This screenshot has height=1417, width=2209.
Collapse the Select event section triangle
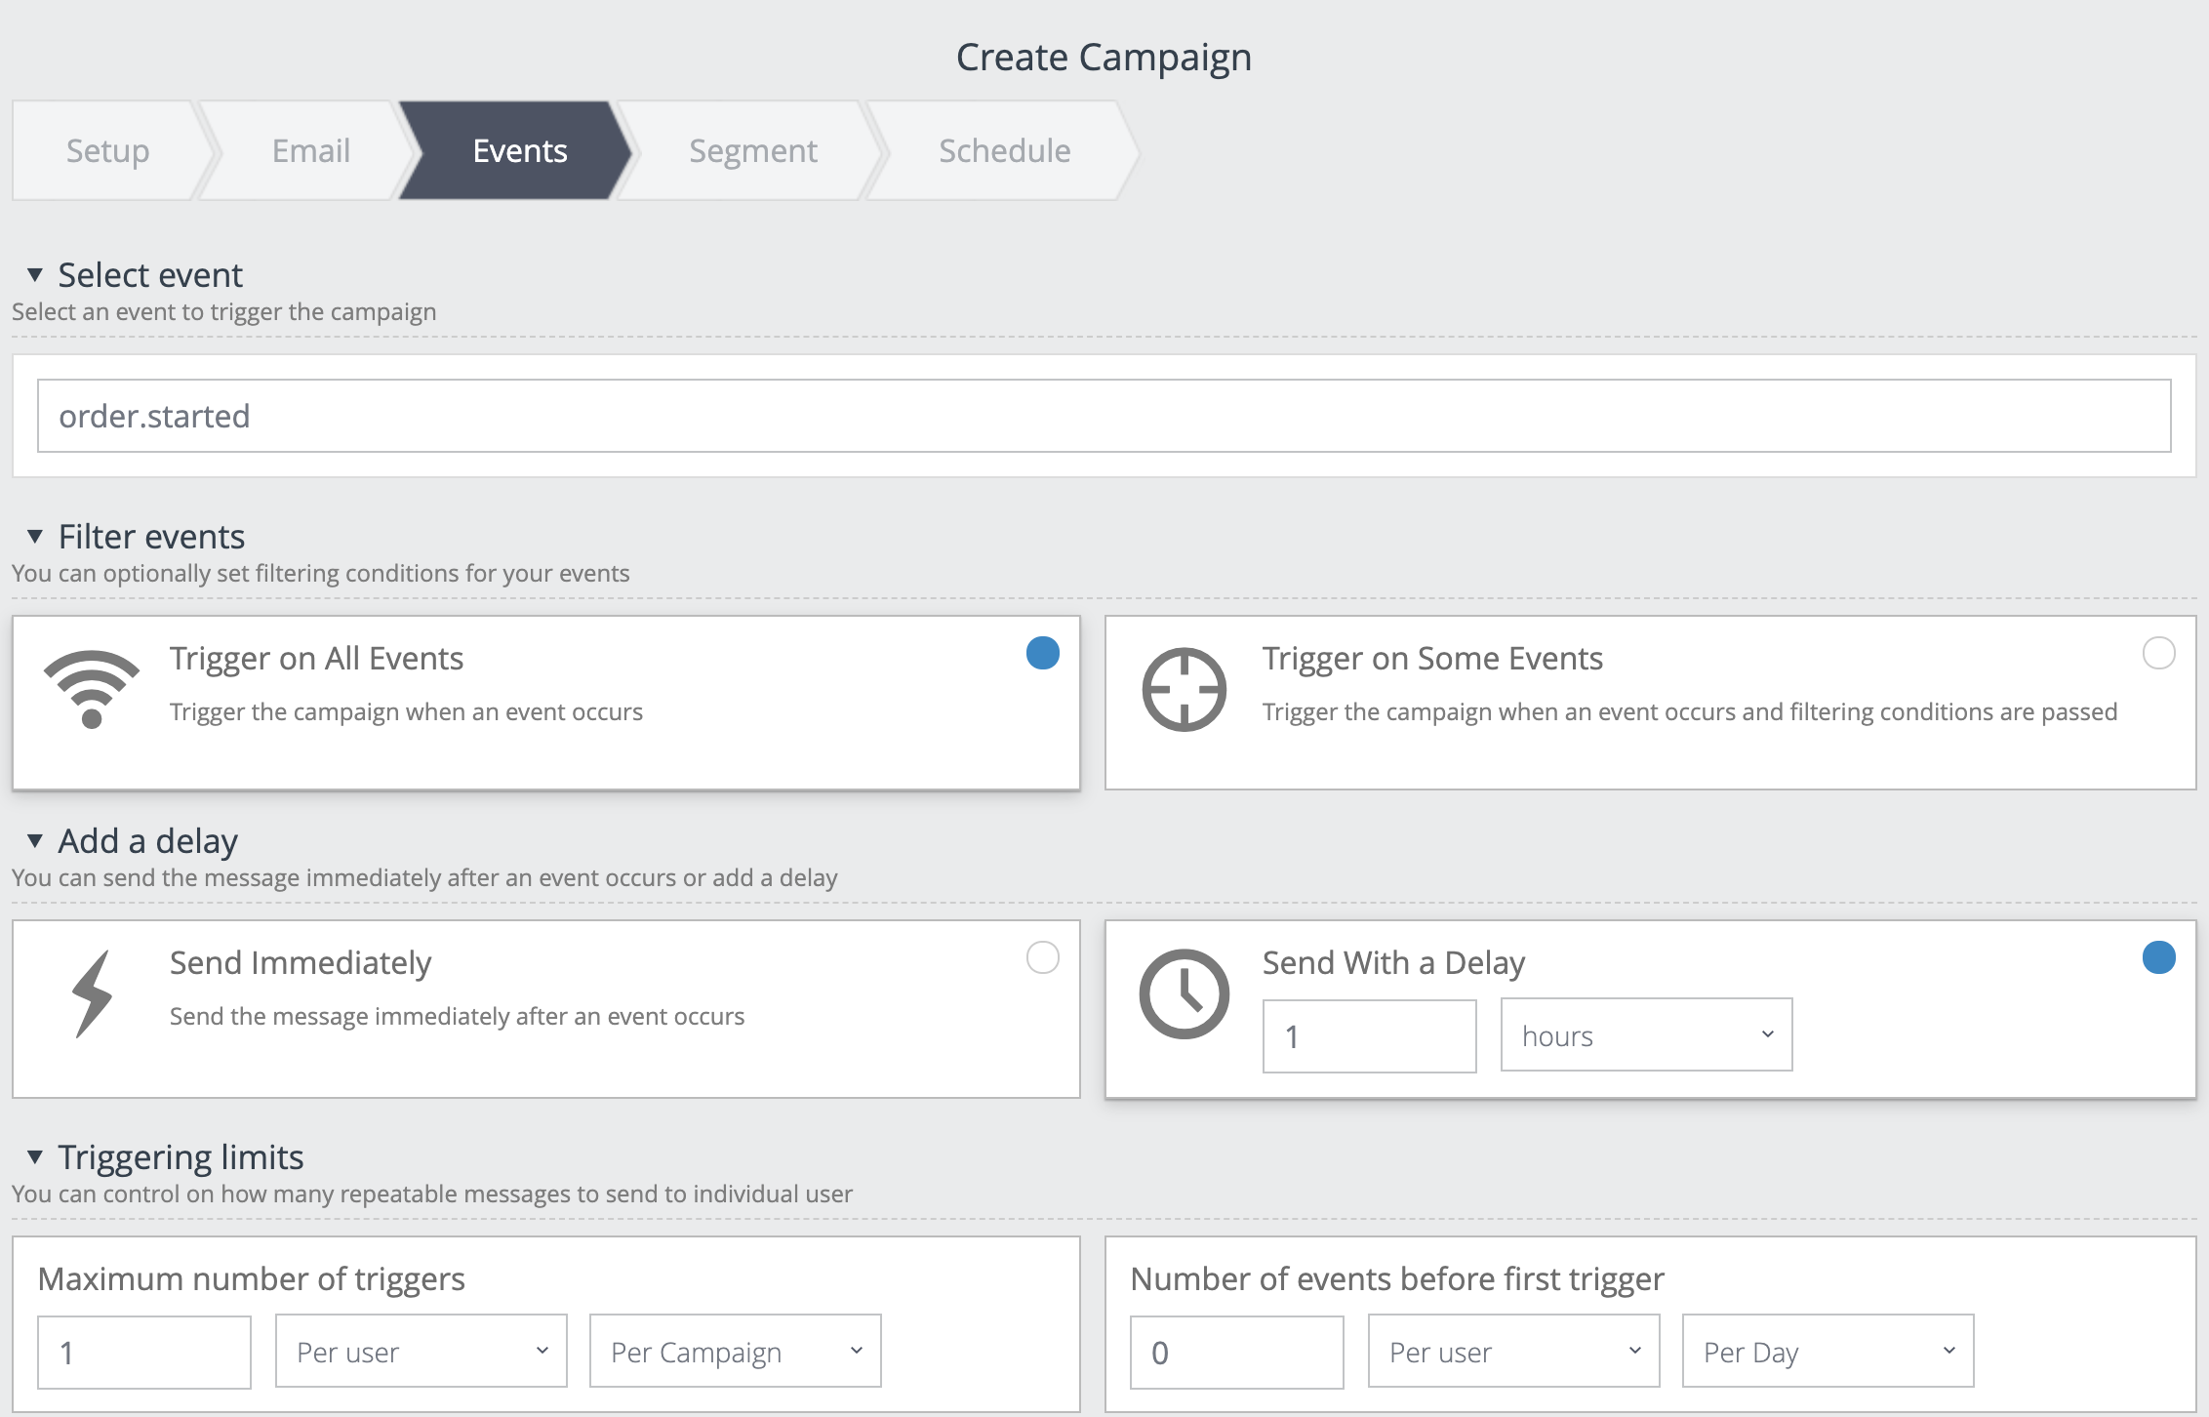[x=35, y=275]
